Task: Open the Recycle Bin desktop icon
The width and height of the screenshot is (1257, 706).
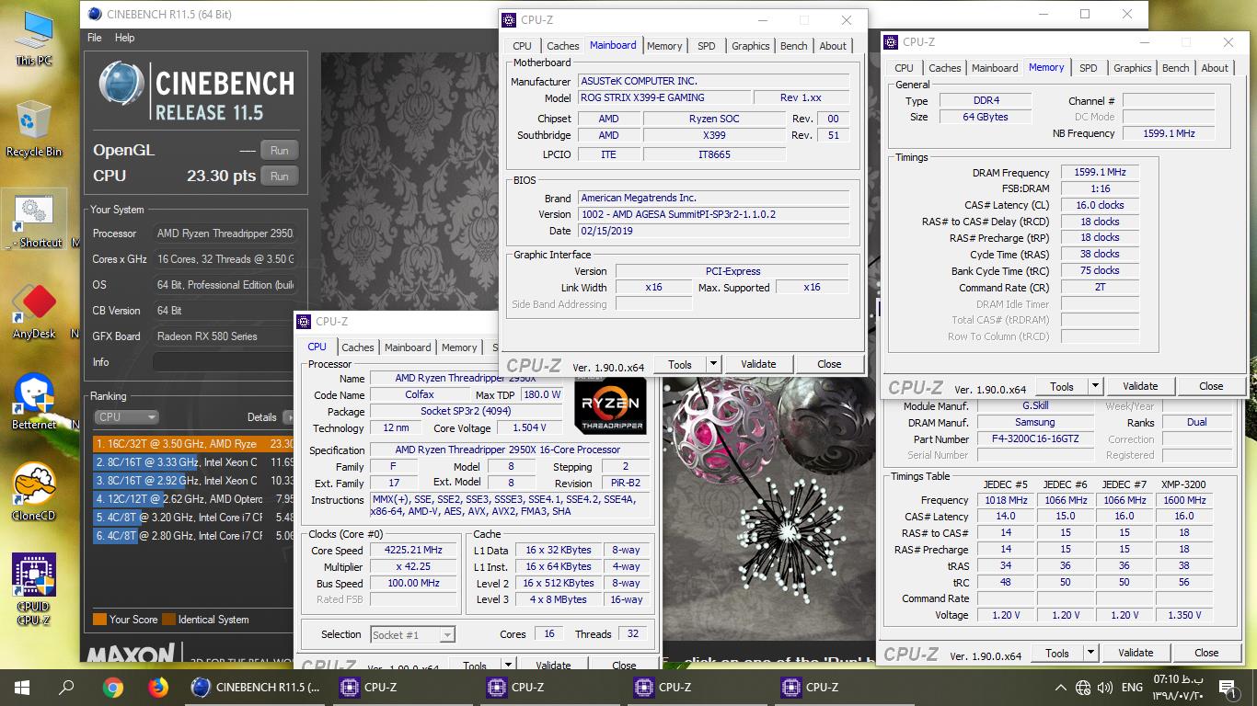Action: coord(34,129)
